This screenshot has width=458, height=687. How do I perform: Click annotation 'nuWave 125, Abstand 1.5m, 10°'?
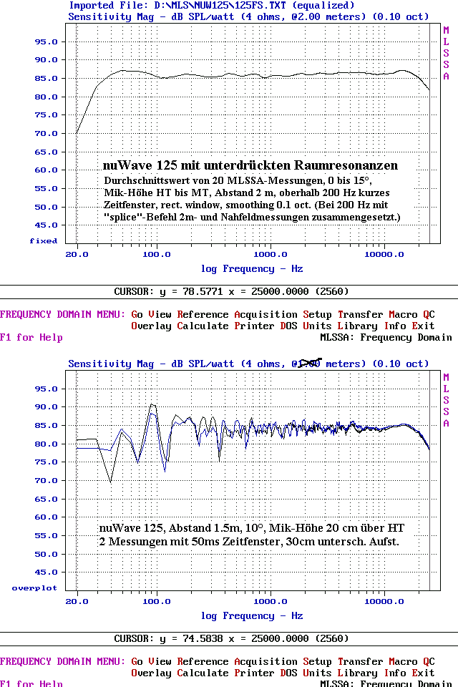182,528
